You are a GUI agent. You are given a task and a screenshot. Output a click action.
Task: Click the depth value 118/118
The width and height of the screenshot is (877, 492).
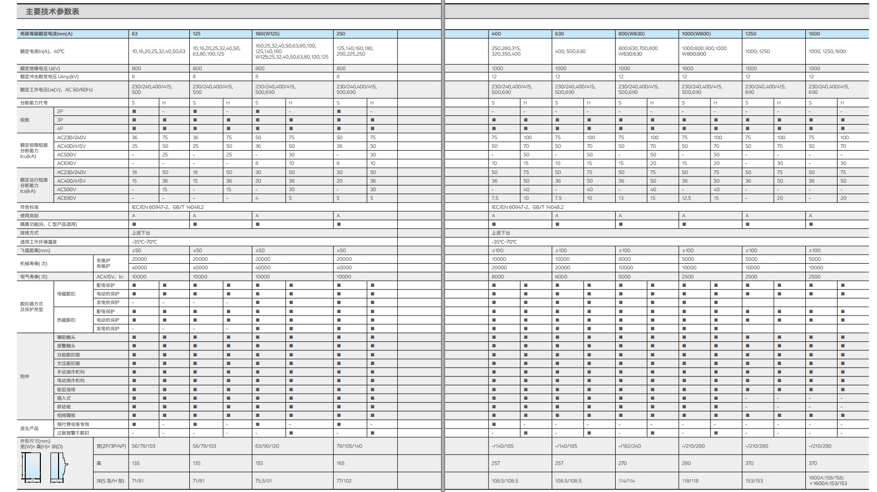pyautogui.click(x=690, y=481)
